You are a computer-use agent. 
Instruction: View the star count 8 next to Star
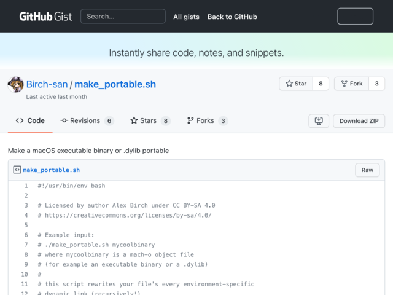point(321,84)
